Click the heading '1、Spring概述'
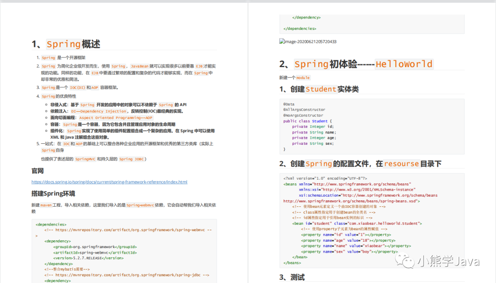Viewport: 496px width, 283px height. [66, 44]
